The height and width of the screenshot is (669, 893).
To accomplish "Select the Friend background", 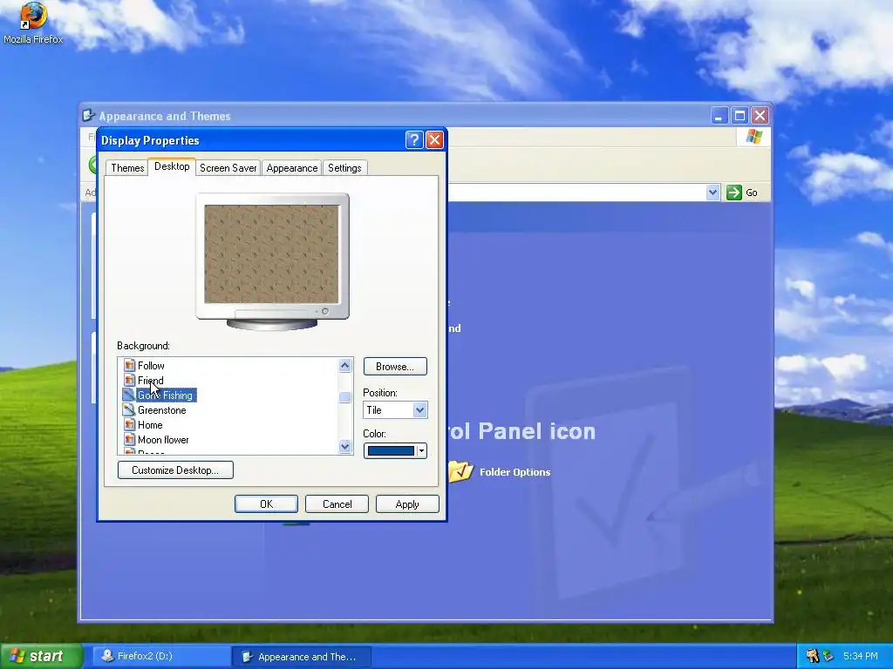I will click(x=150, y=381).
